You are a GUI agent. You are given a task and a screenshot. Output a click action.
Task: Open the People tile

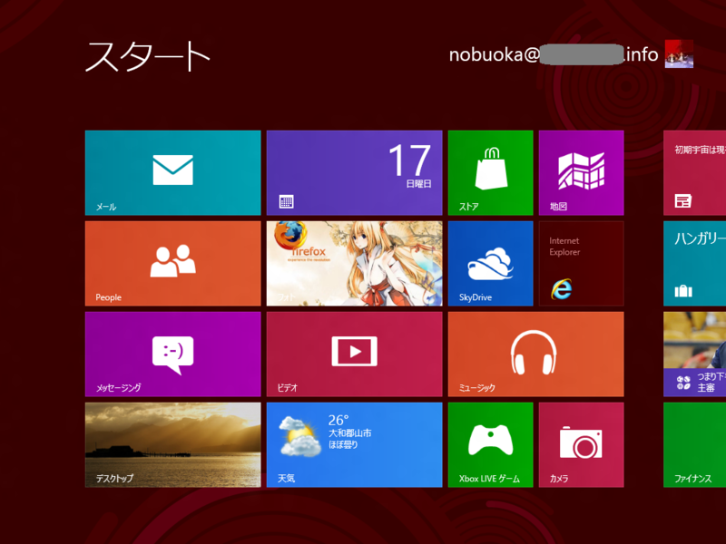[x=172, y=263]
